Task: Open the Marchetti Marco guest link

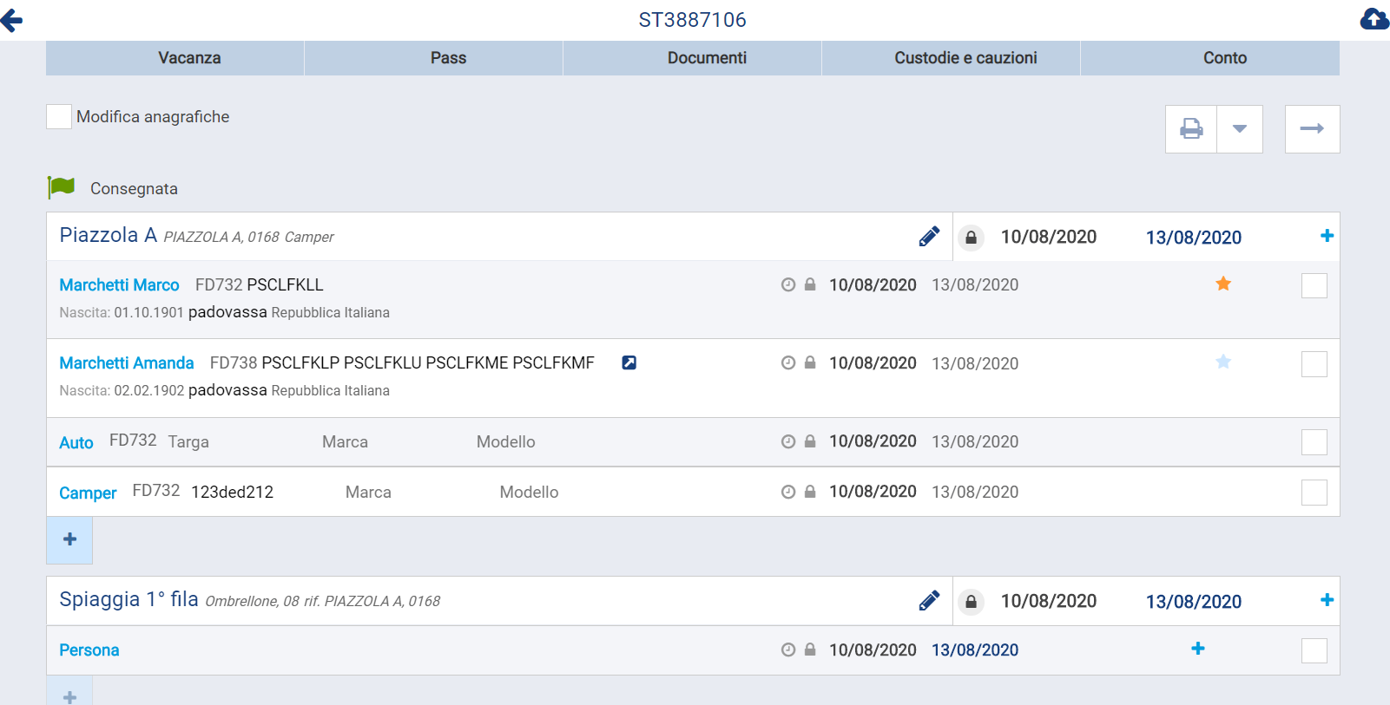Action: pyautogui.click(x=119, y=285)
